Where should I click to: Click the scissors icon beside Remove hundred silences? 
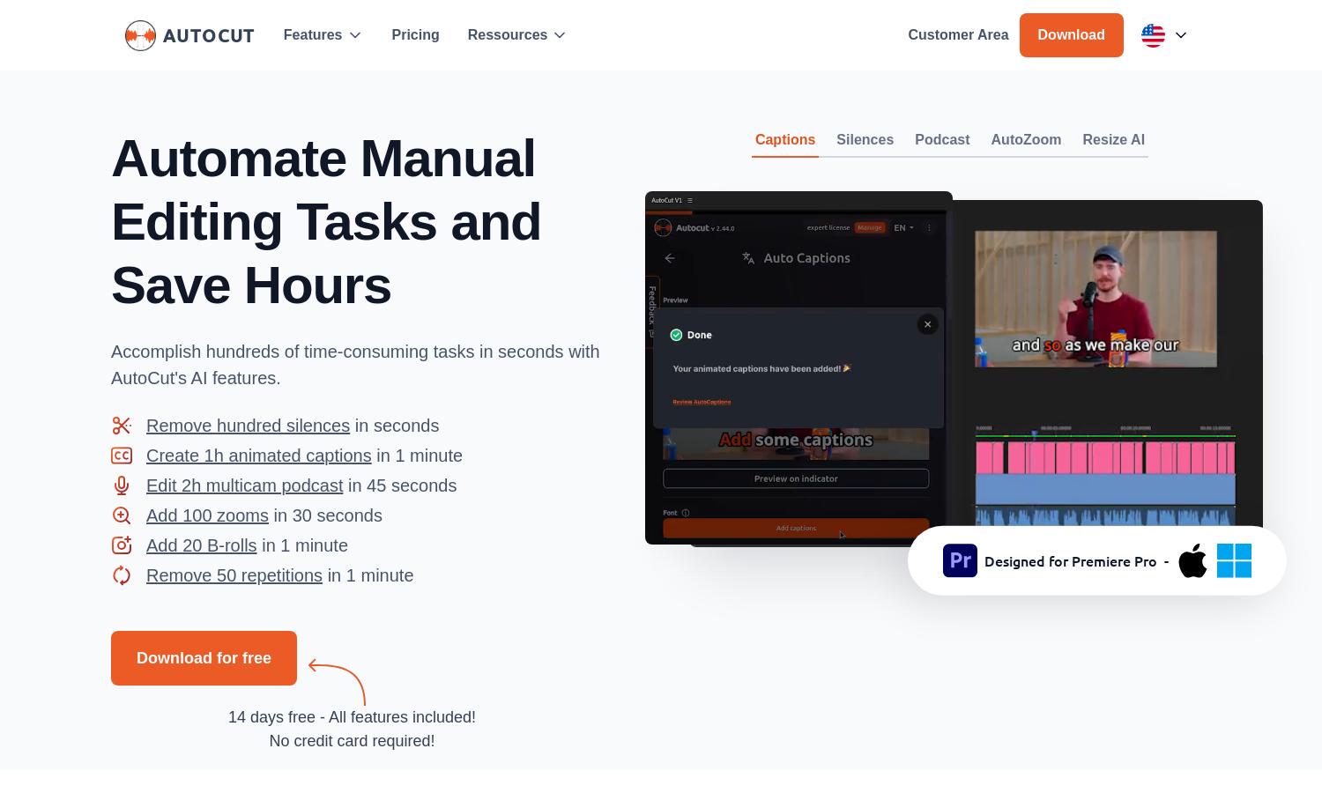pyautogui.click(x=122, y=426)
